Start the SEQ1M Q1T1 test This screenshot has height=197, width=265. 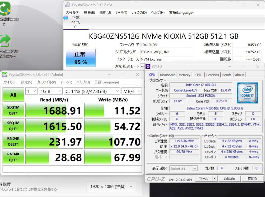pyautogui.click(x=13, y=126)
